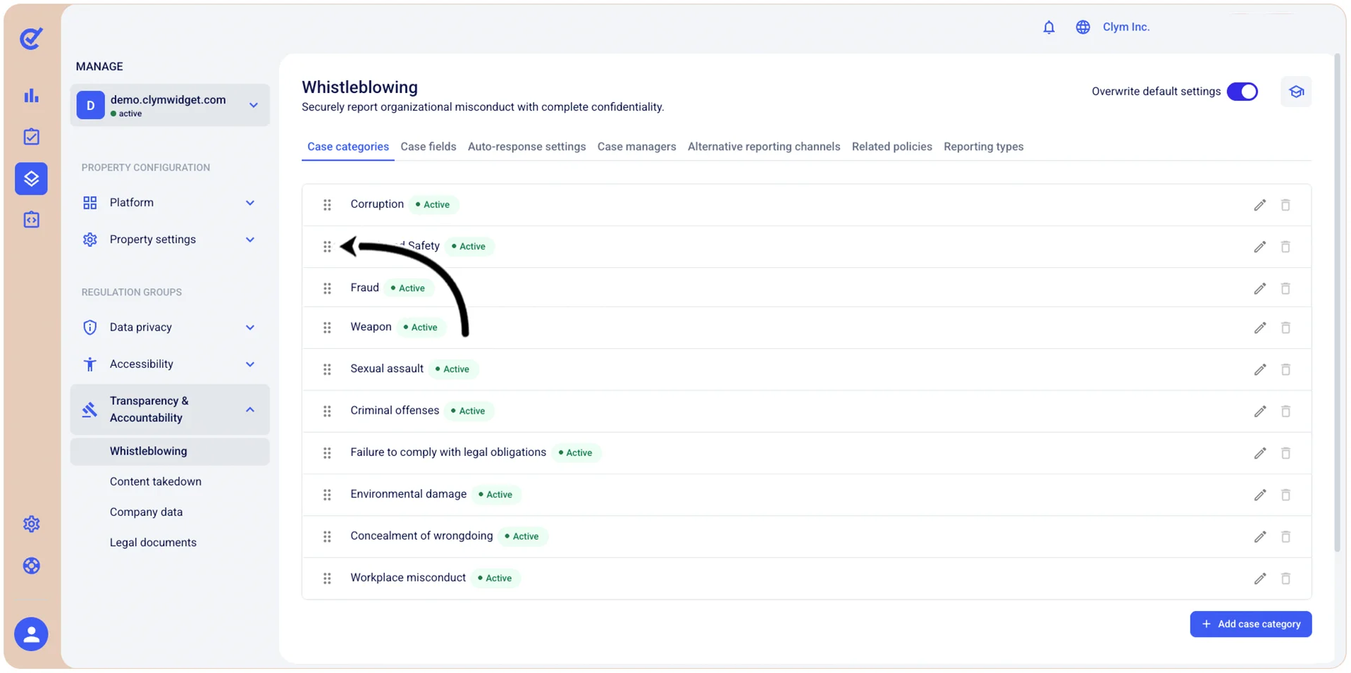Expand the Accessibility group

[x=170, y=364]
